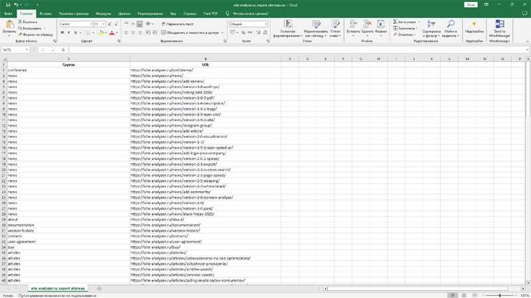The height and width of the screenshot is (298, 531).
Task: Switch to the Foxit PDF tab
Action: 210,13
